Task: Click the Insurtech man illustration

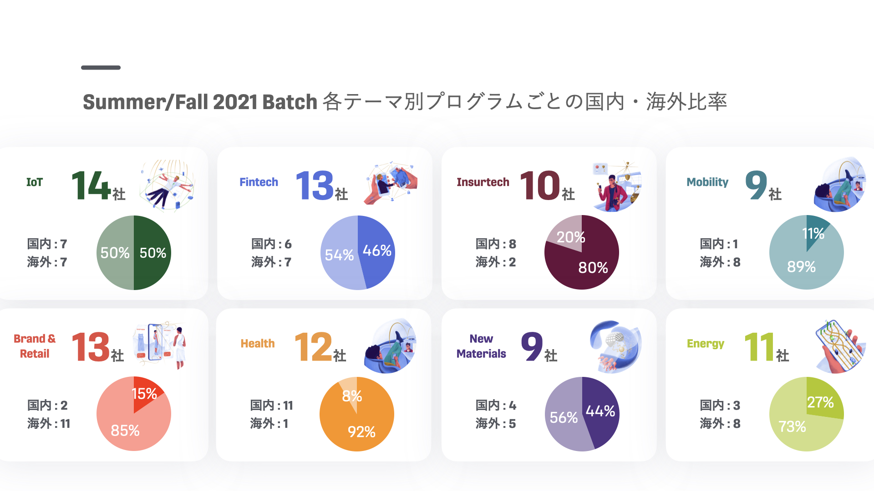Action: pos(616,185)
